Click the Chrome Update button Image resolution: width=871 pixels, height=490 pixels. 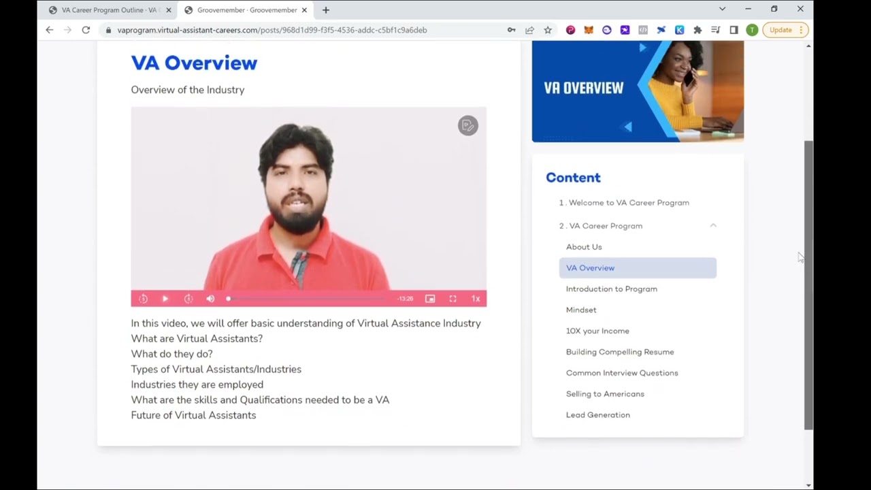click(x=785, y=30)
